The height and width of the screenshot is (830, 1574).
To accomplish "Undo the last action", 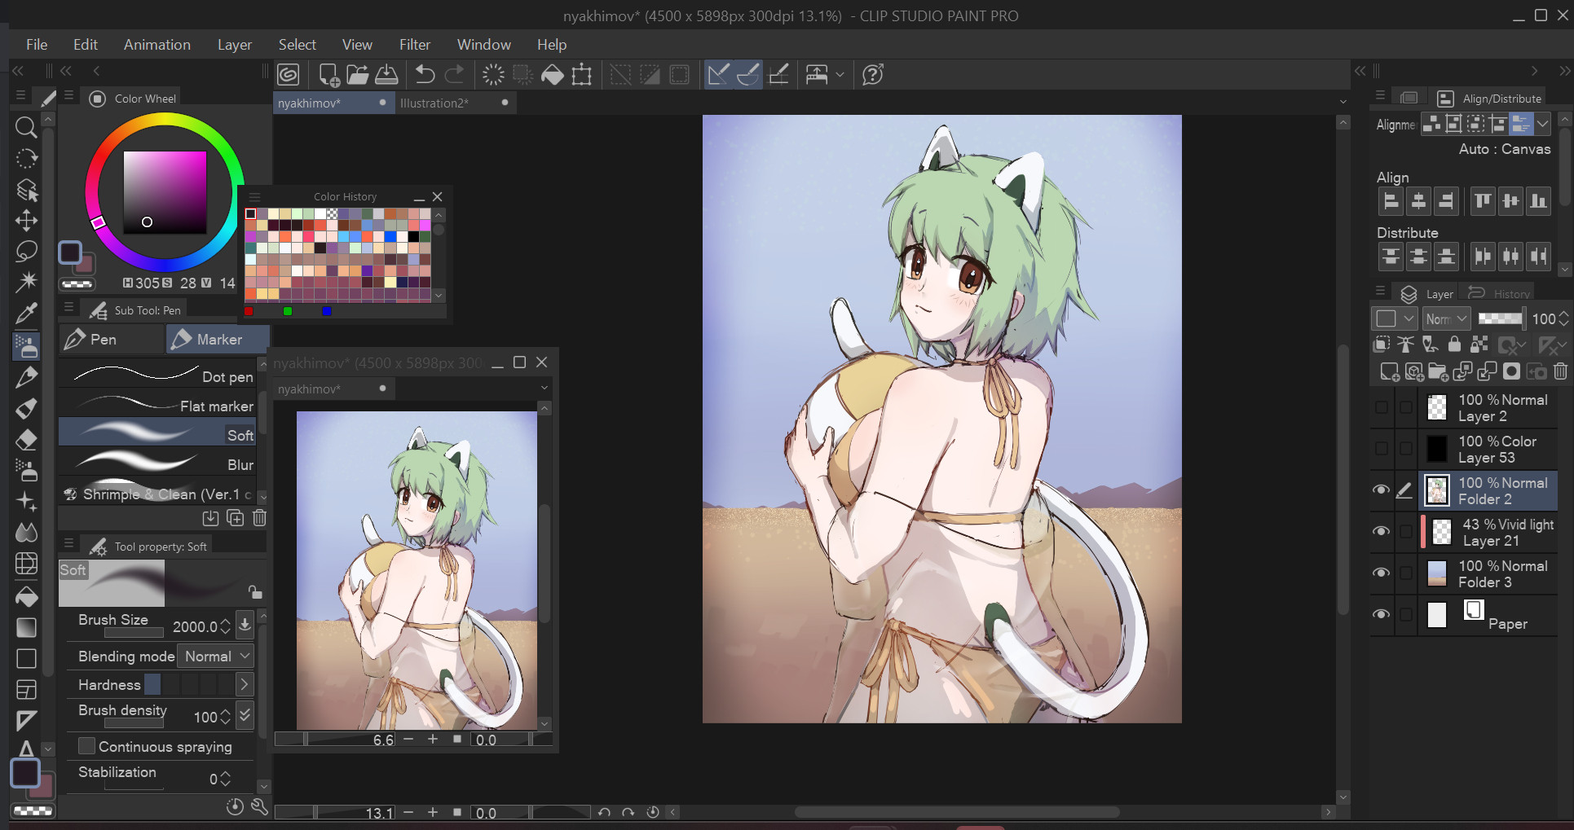I will (x=425, y=75).
